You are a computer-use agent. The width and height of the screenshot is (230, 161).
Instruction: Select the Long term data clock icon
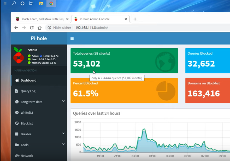click(17, 102)
